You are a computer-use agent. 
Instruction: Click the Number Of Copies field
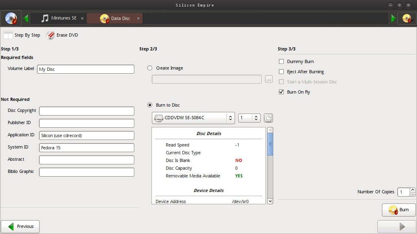pos(404,192)
